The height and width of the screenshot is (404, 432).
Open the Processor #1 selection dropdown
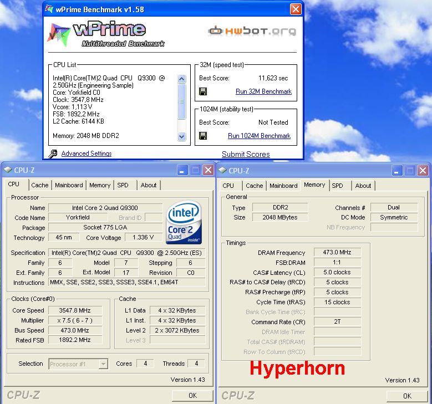(x=103, y=364)
